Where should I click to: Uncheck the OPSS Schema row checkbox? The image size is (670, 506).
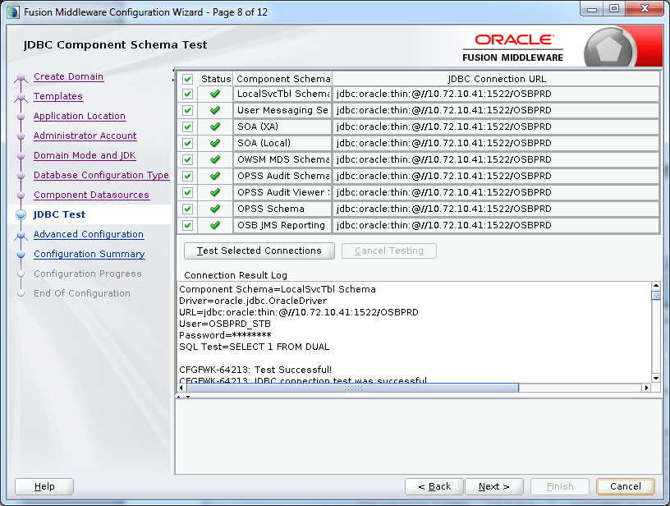pyautogui.click(x=187, y=209)
